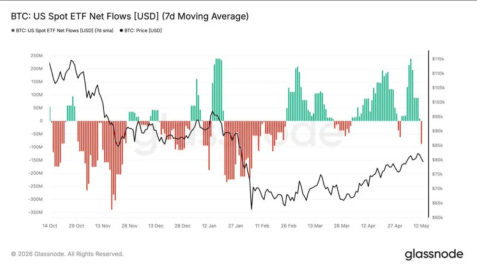Click the chart title text
Screen dimensions: 477x268
point(130,16)
